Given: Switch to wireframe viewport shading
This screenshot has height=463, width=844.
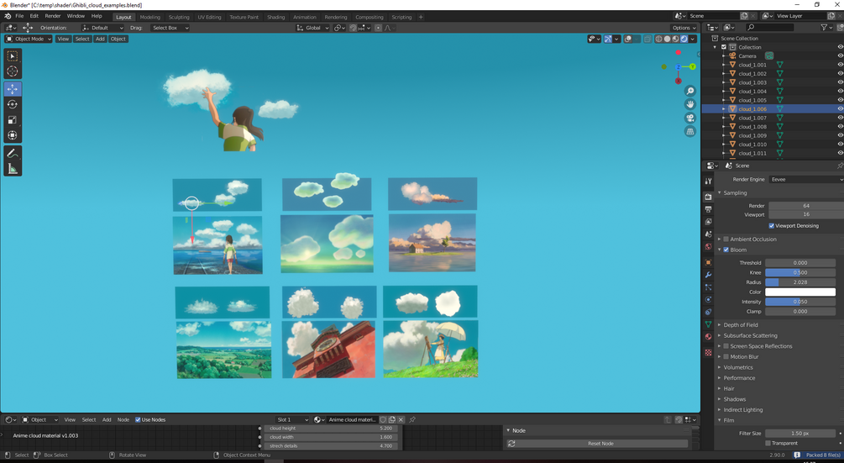Looking at the screenshot, I should (x=658, y=39).
